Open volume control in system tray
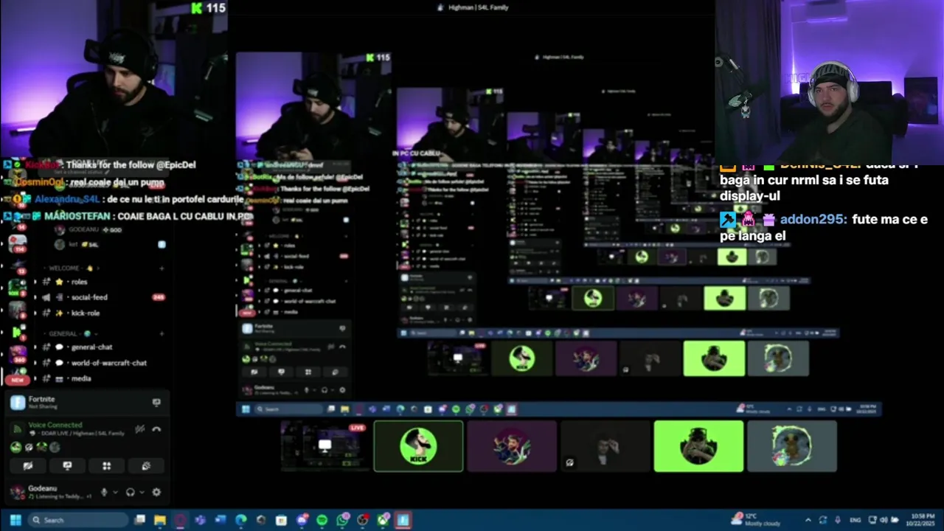944x531 pixels. pyautogui.click(x=884, y=520)
